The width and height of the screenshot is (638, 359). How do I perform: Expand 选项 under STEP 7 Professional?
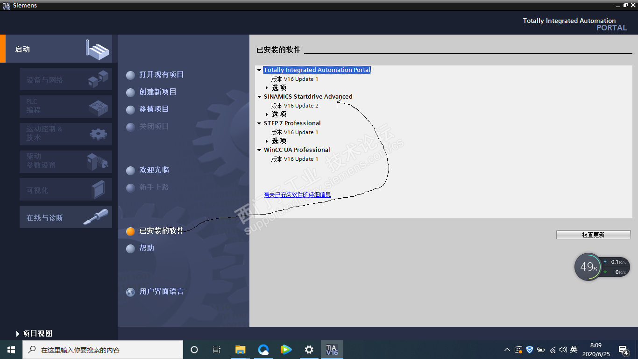267,141
